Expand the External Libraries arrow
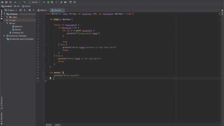 tap(4, 36)
